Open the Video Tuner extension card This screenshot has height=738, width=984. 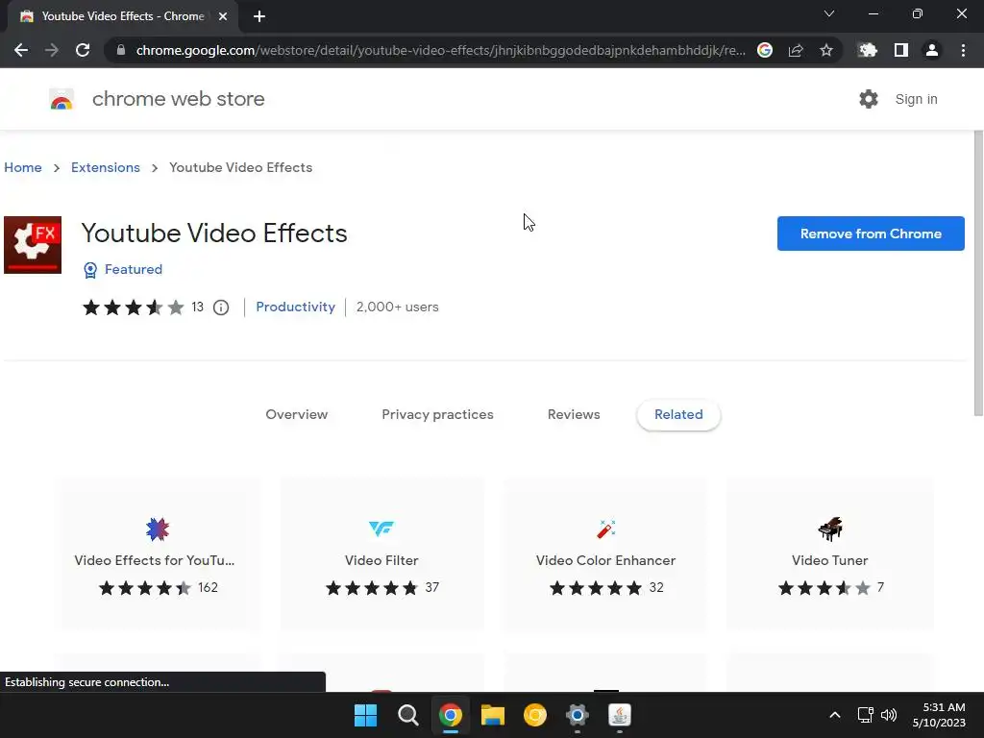[829, 554]
